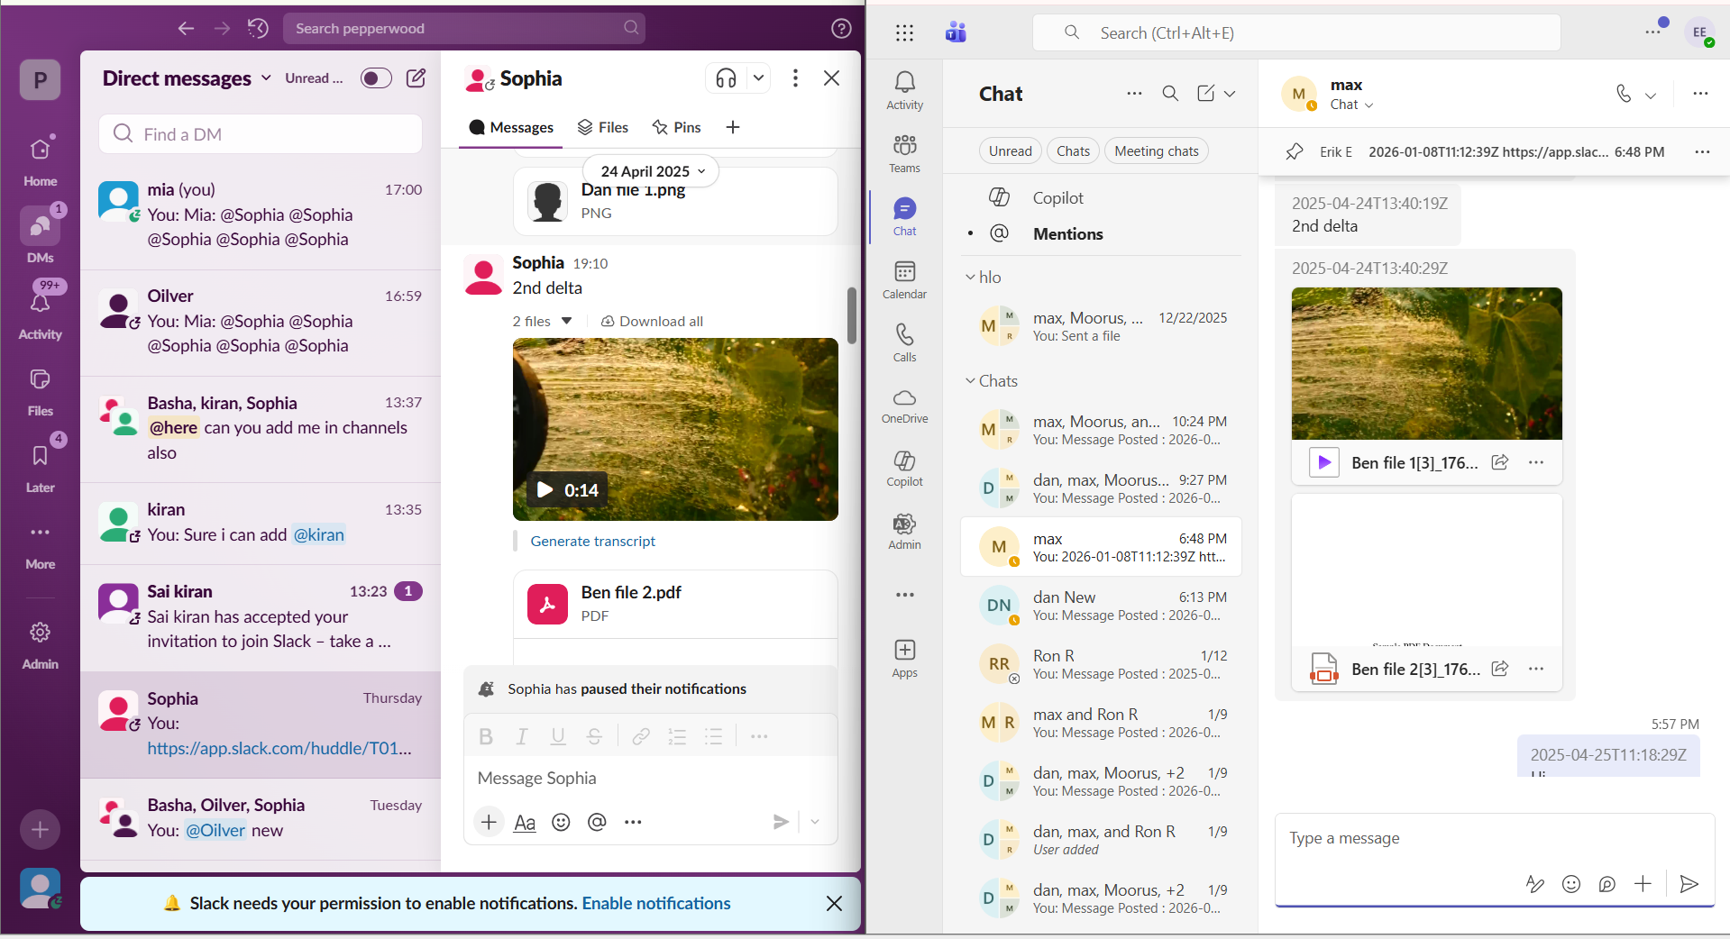Screen dimensions: 1730x939
Task: Select Unread filter in Teams chat
Action: click(x=1010, y=151)
